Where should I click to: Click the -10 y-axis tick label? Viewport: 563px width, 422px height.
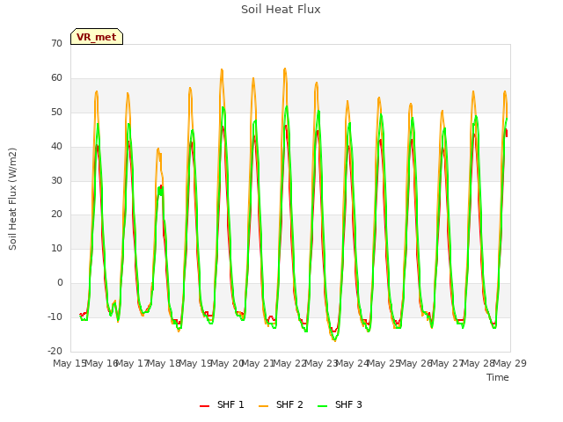(x=55, y=316)
